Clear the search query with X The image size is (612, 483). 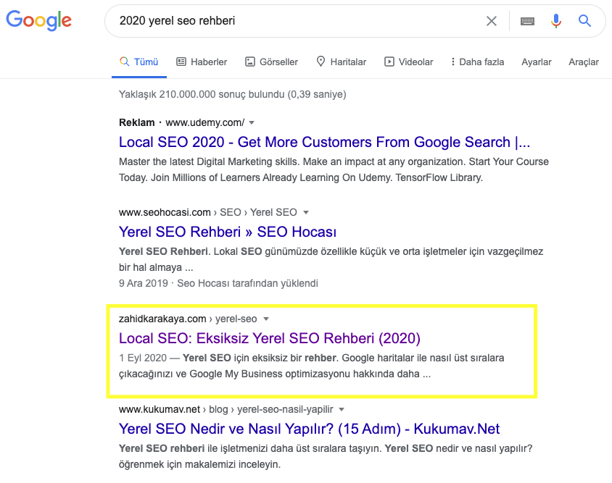[x=492, y=21]
